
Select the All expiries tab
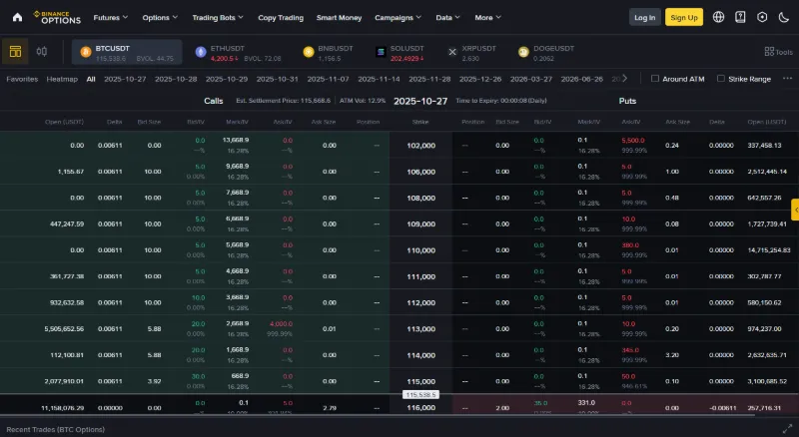[91, 79]
